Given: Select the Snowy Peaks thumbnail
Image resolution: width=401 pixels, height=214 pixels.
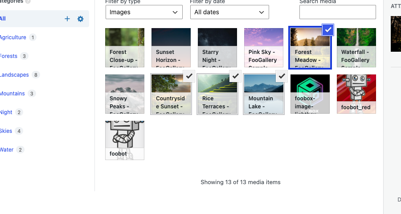Looking at the screenshot, I should tap(125, 94).
